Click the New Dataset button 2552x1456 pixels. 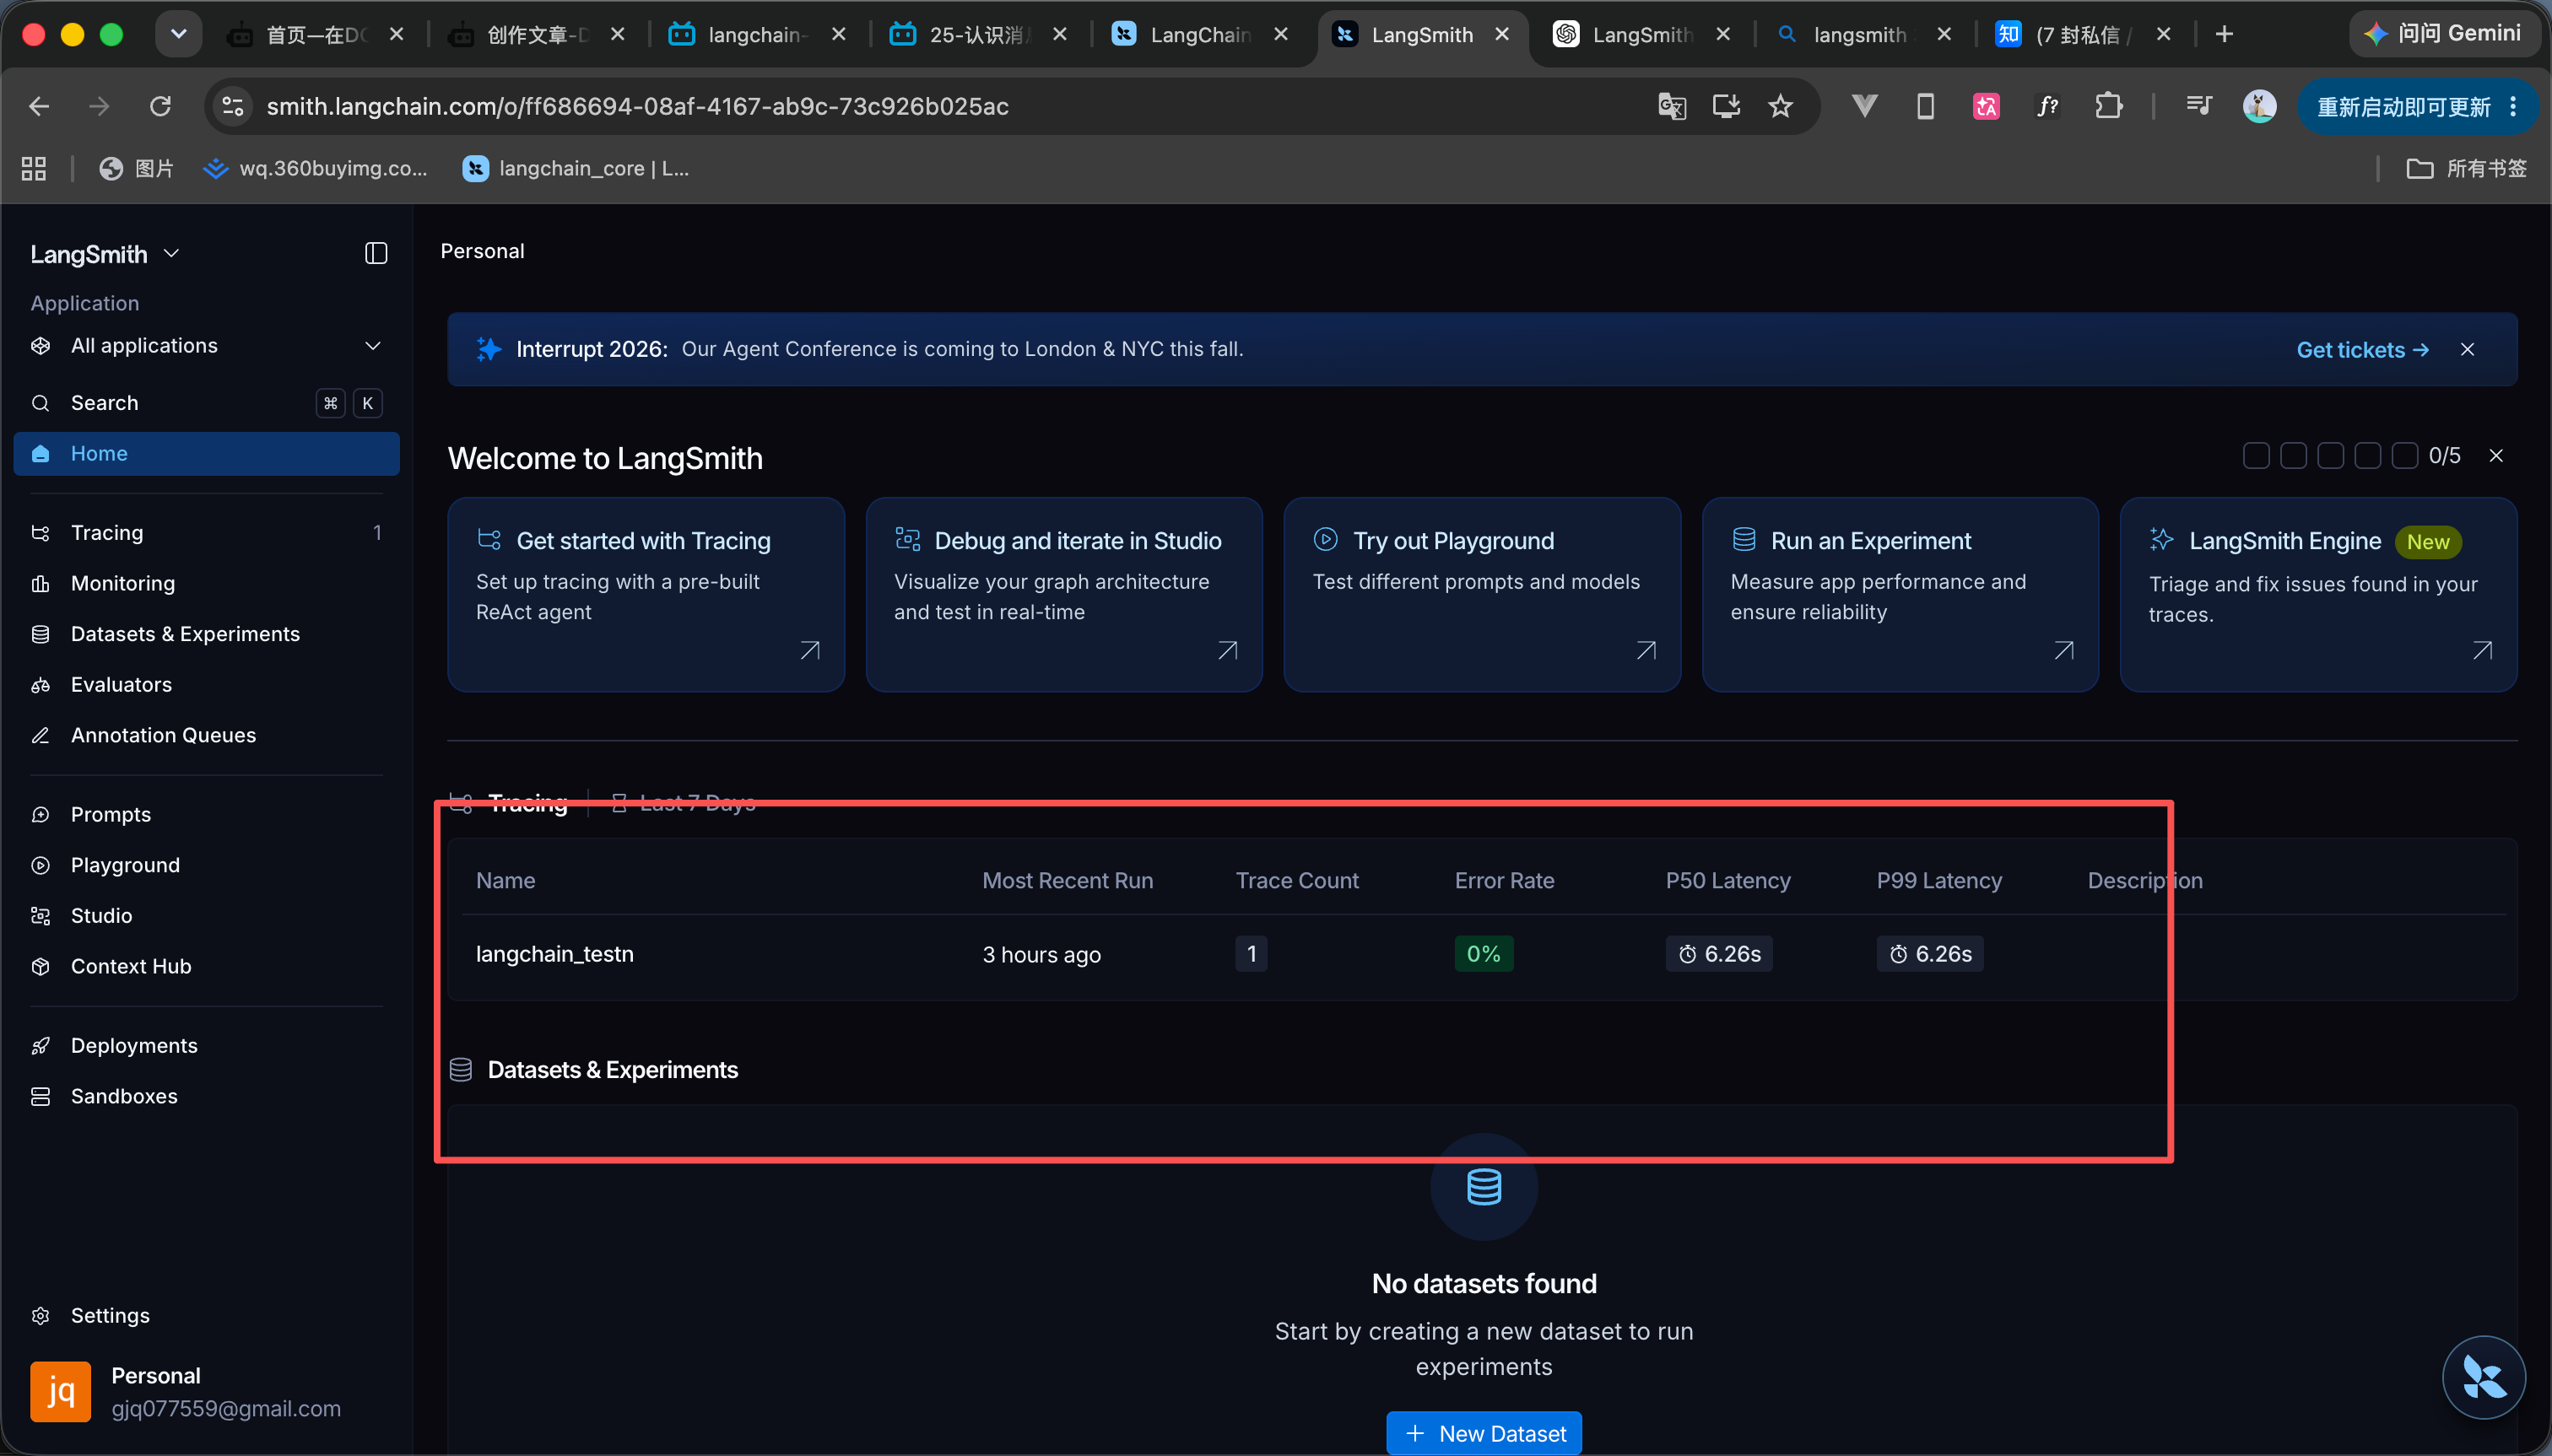[x=1484, y=1433]
